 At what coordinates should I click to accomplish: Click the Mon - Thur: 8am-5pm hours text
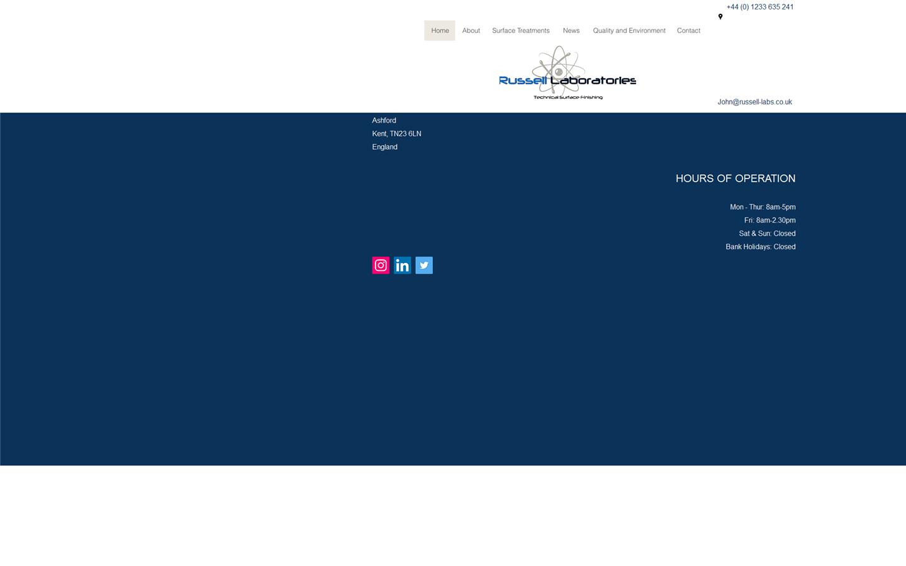point(763,207)
